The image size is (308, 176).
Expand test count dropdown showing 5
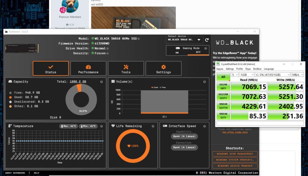tap(234, 75)
